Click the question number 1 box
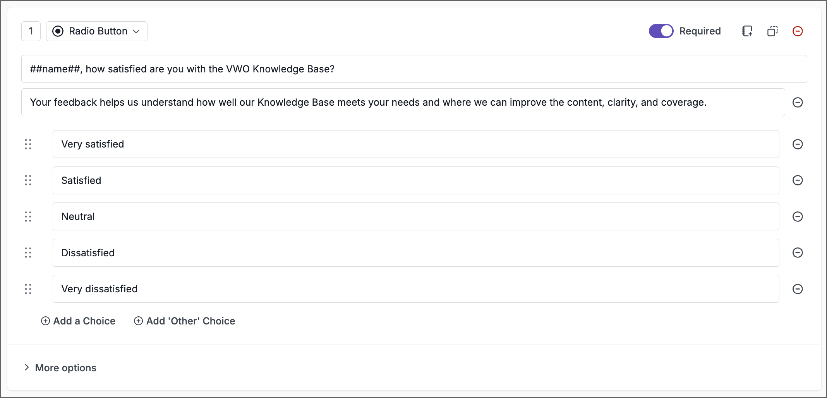This screenshot has height=398, width=827. click(31, 31)
